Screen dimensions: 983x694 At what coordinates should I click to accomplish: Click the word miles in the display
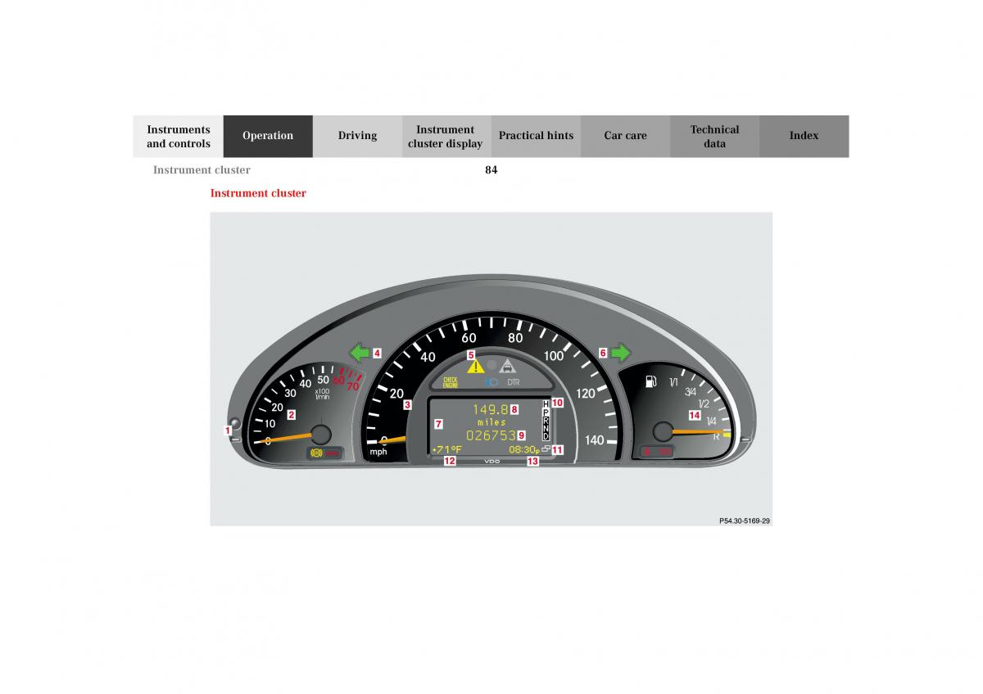tap(491, 422)
